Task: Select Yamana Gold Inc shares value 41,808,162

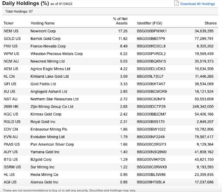Action: click(x=204, y=152)
